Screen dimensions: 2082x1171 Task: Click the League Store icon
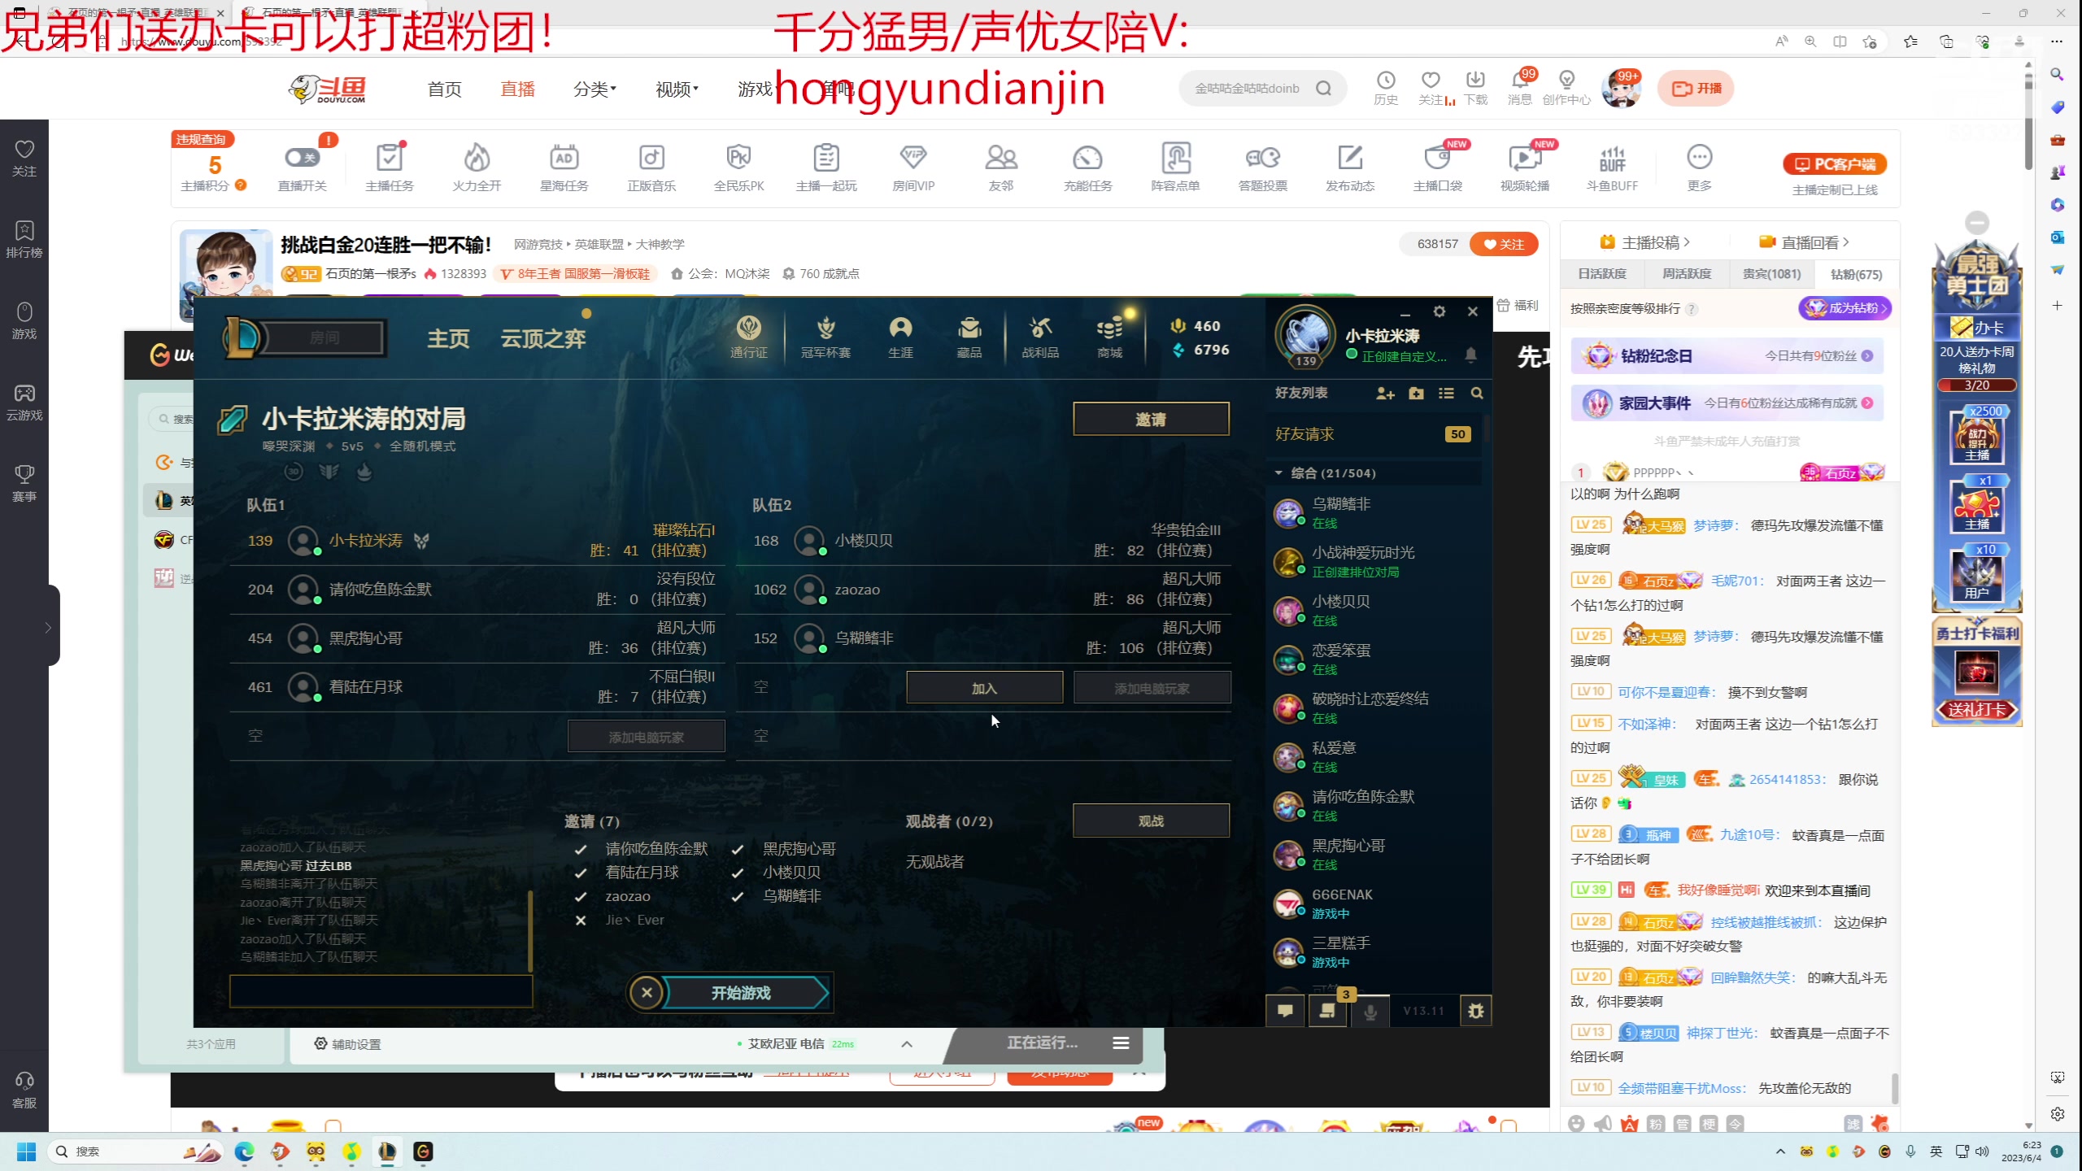1109,336
